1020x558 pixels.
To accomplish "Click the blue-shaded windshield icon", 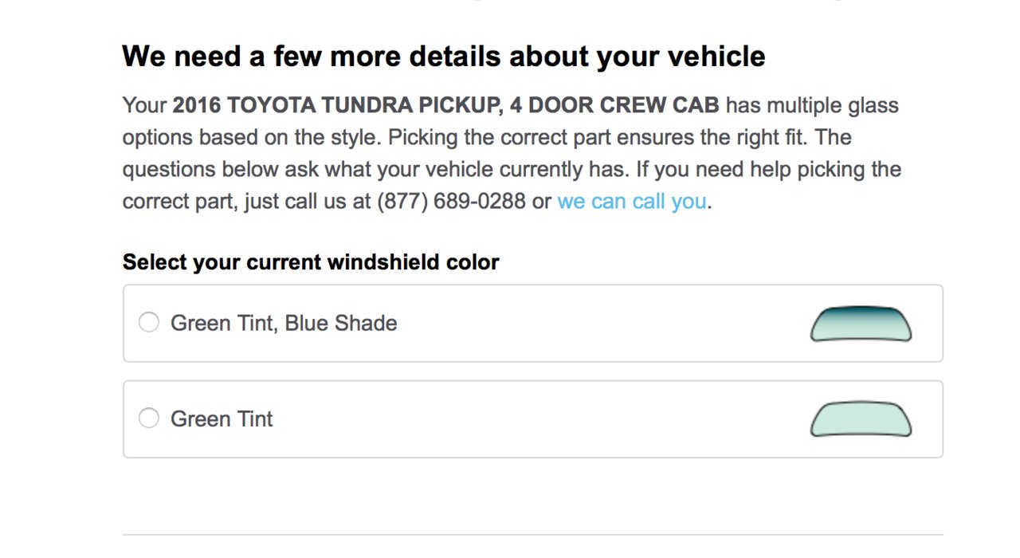I will tap(861, 324).
